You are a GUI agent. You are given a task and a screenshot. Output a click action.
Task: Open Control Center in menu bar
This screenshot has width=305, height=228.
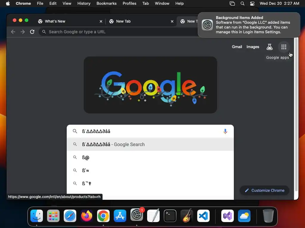pos(252,4)
